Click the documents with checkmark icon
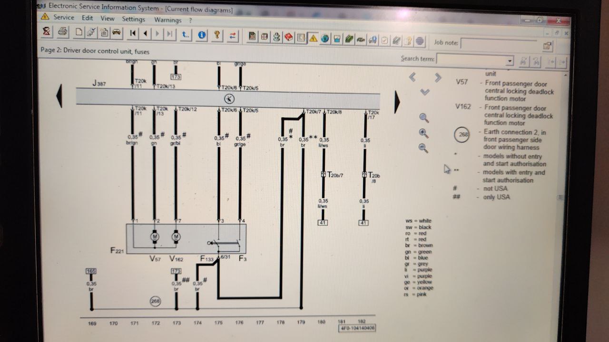This screenshot has width=609, height=342. click(x=91, y=32)
